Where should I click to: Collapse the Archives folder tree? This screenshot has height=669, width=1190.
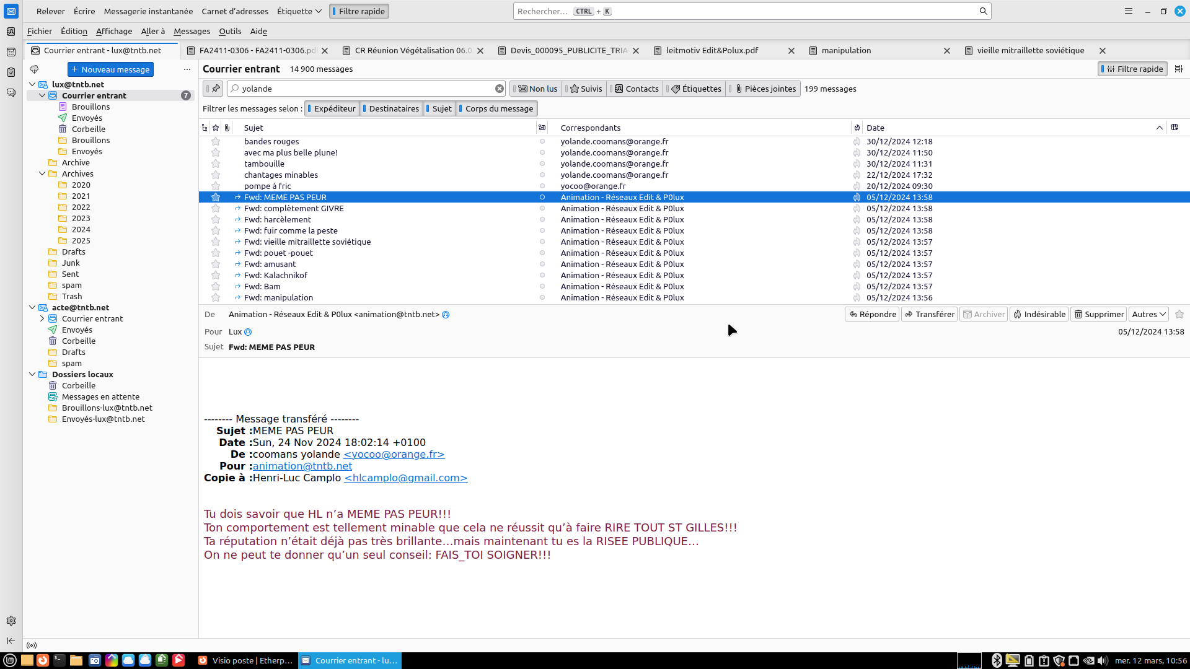tap(42, 173)
